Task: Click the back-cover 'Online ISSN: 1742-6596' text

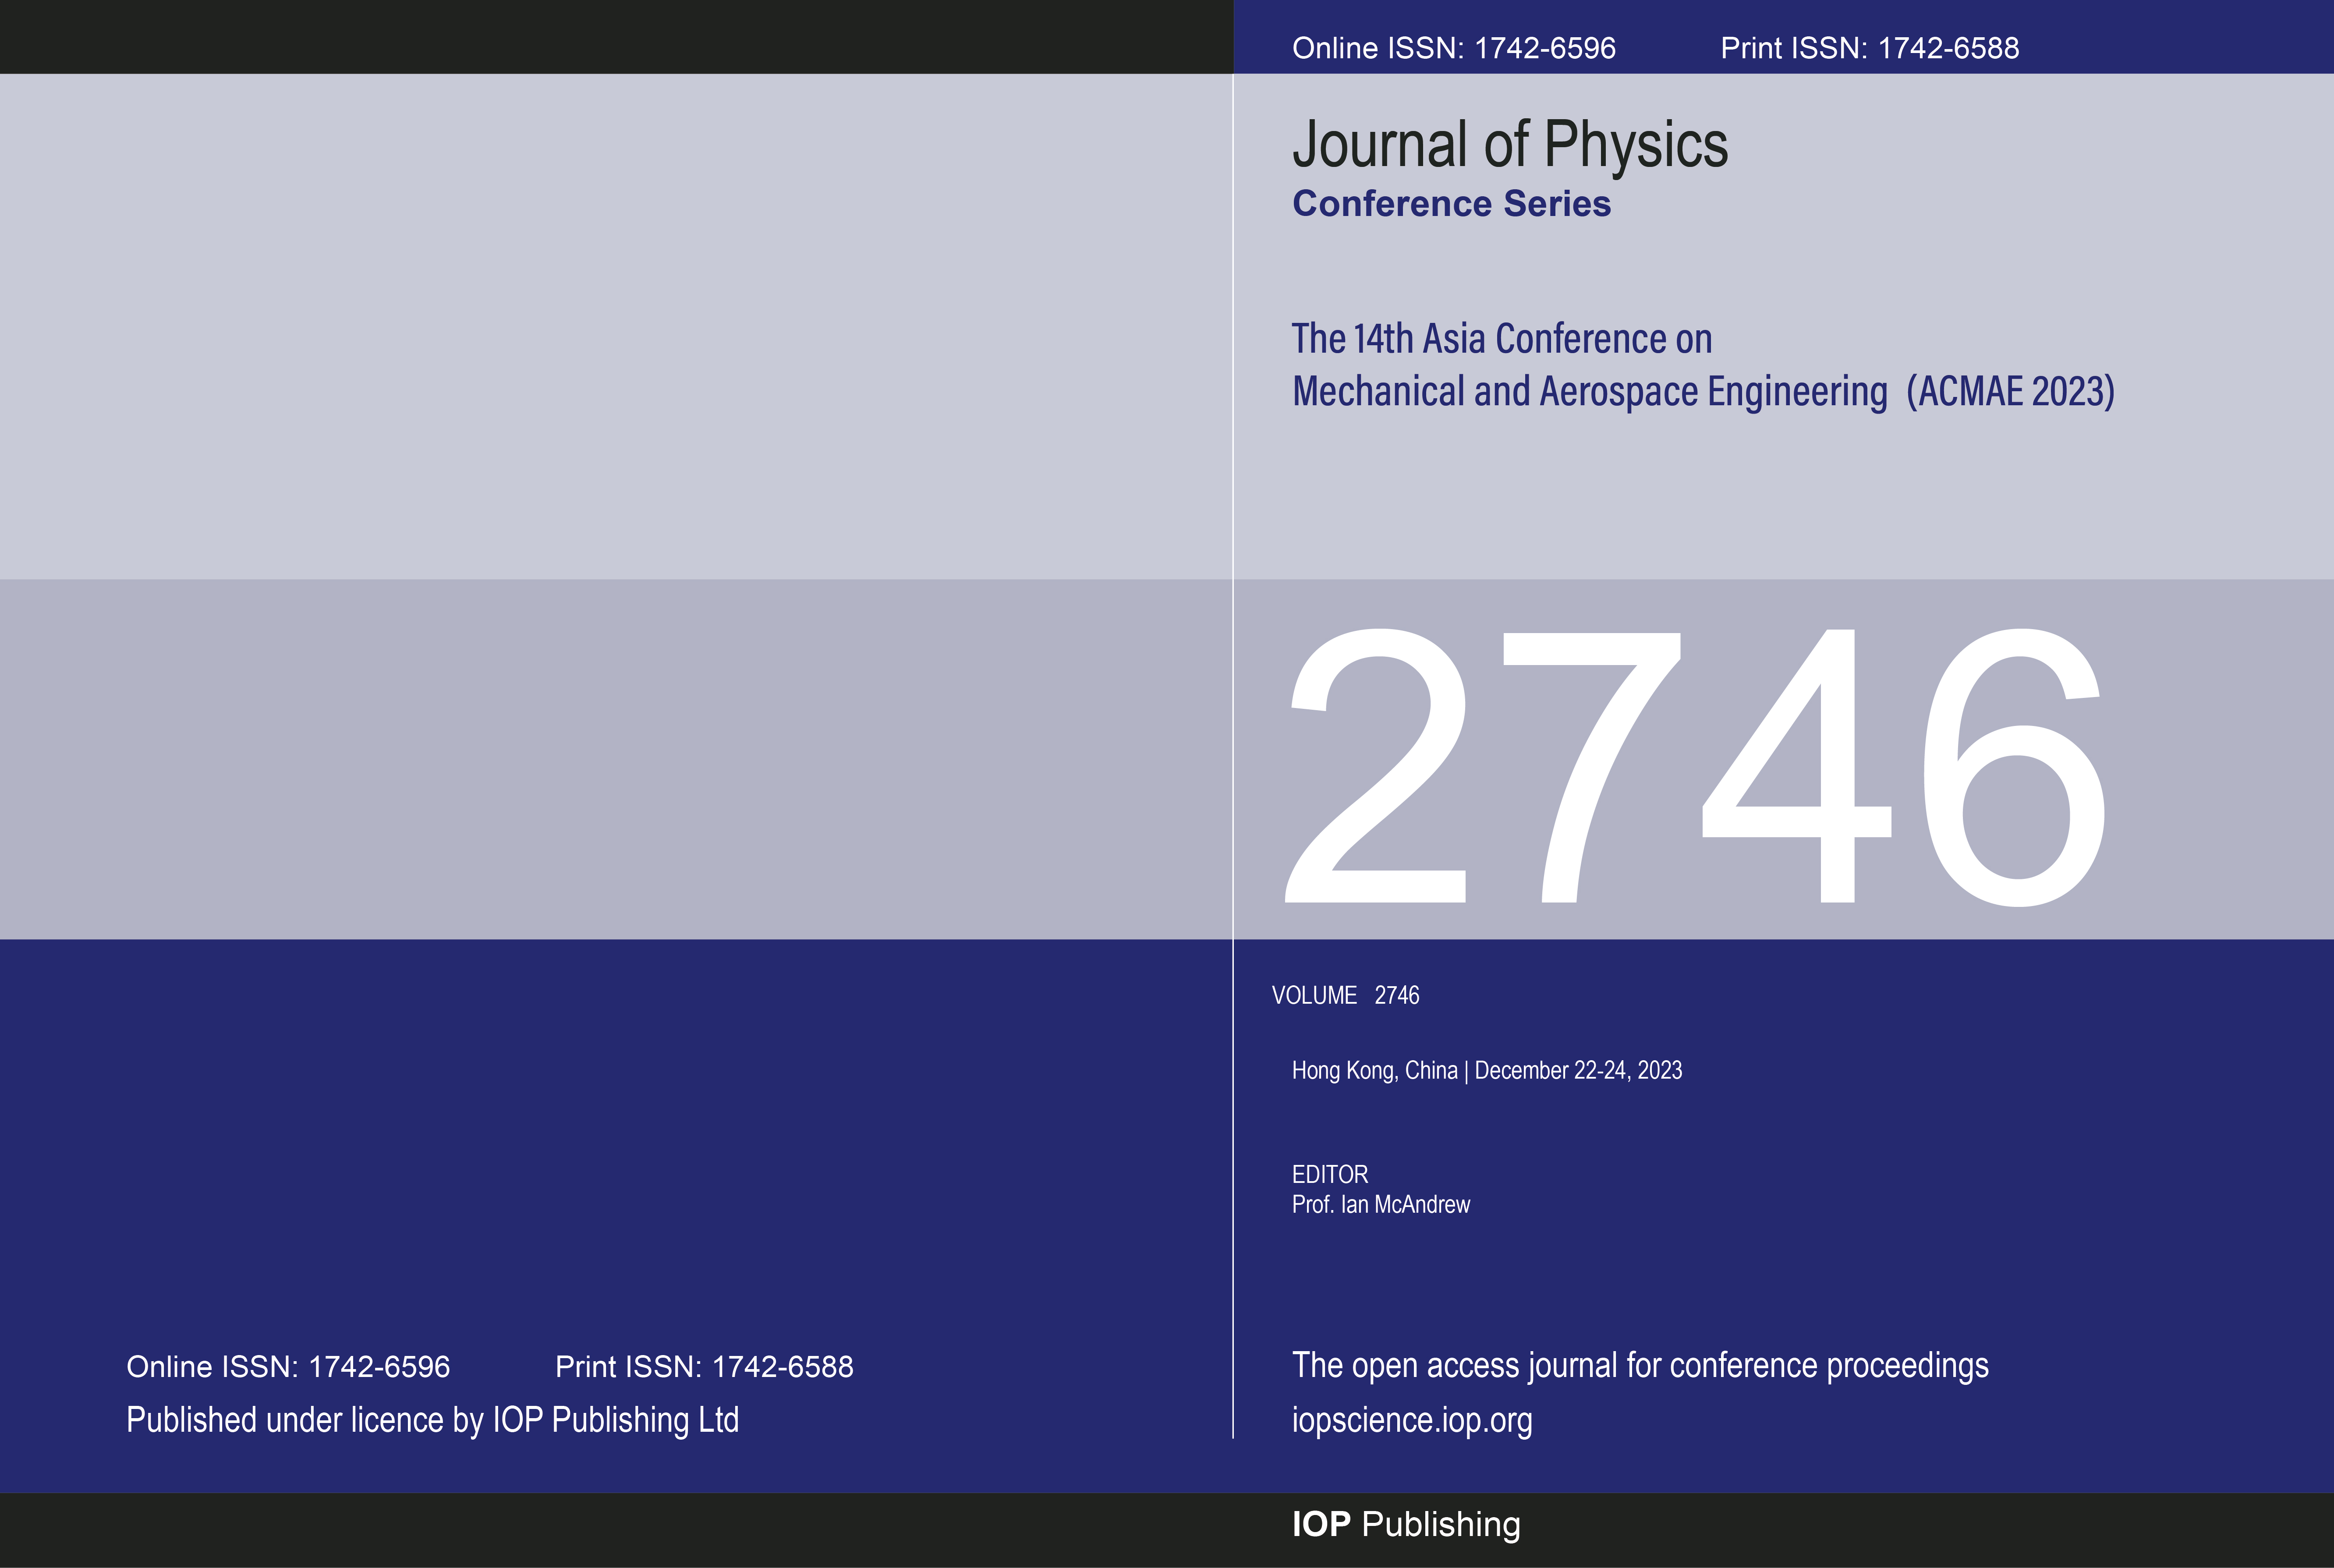Action: pyautogui.click(x=288, y=1367)
